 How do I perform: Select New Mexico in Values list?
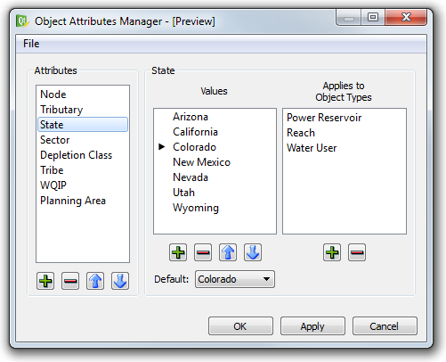coord(202,162)
